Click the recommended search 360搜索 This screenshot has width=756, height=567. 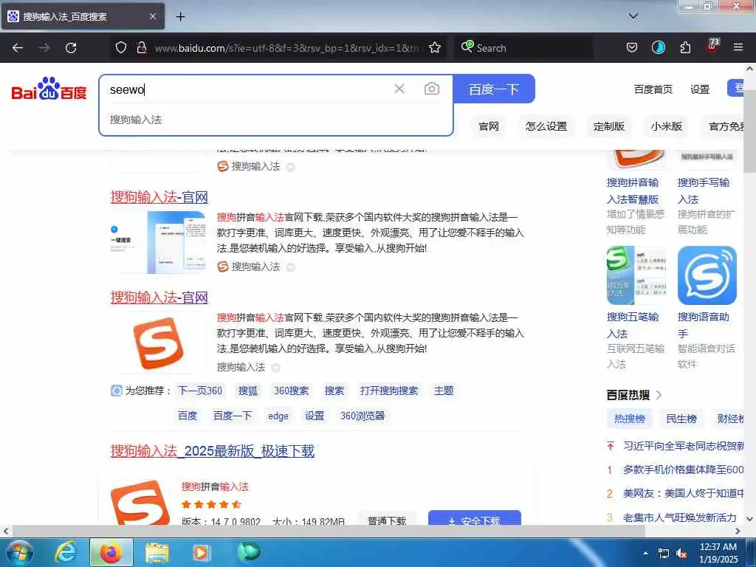pos(291,391)
